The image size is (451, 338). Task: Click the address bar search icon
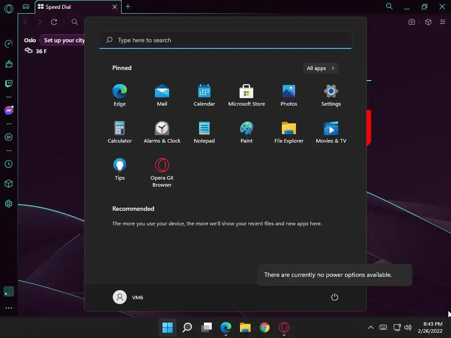pyautogui.click(x=75, y=22)
